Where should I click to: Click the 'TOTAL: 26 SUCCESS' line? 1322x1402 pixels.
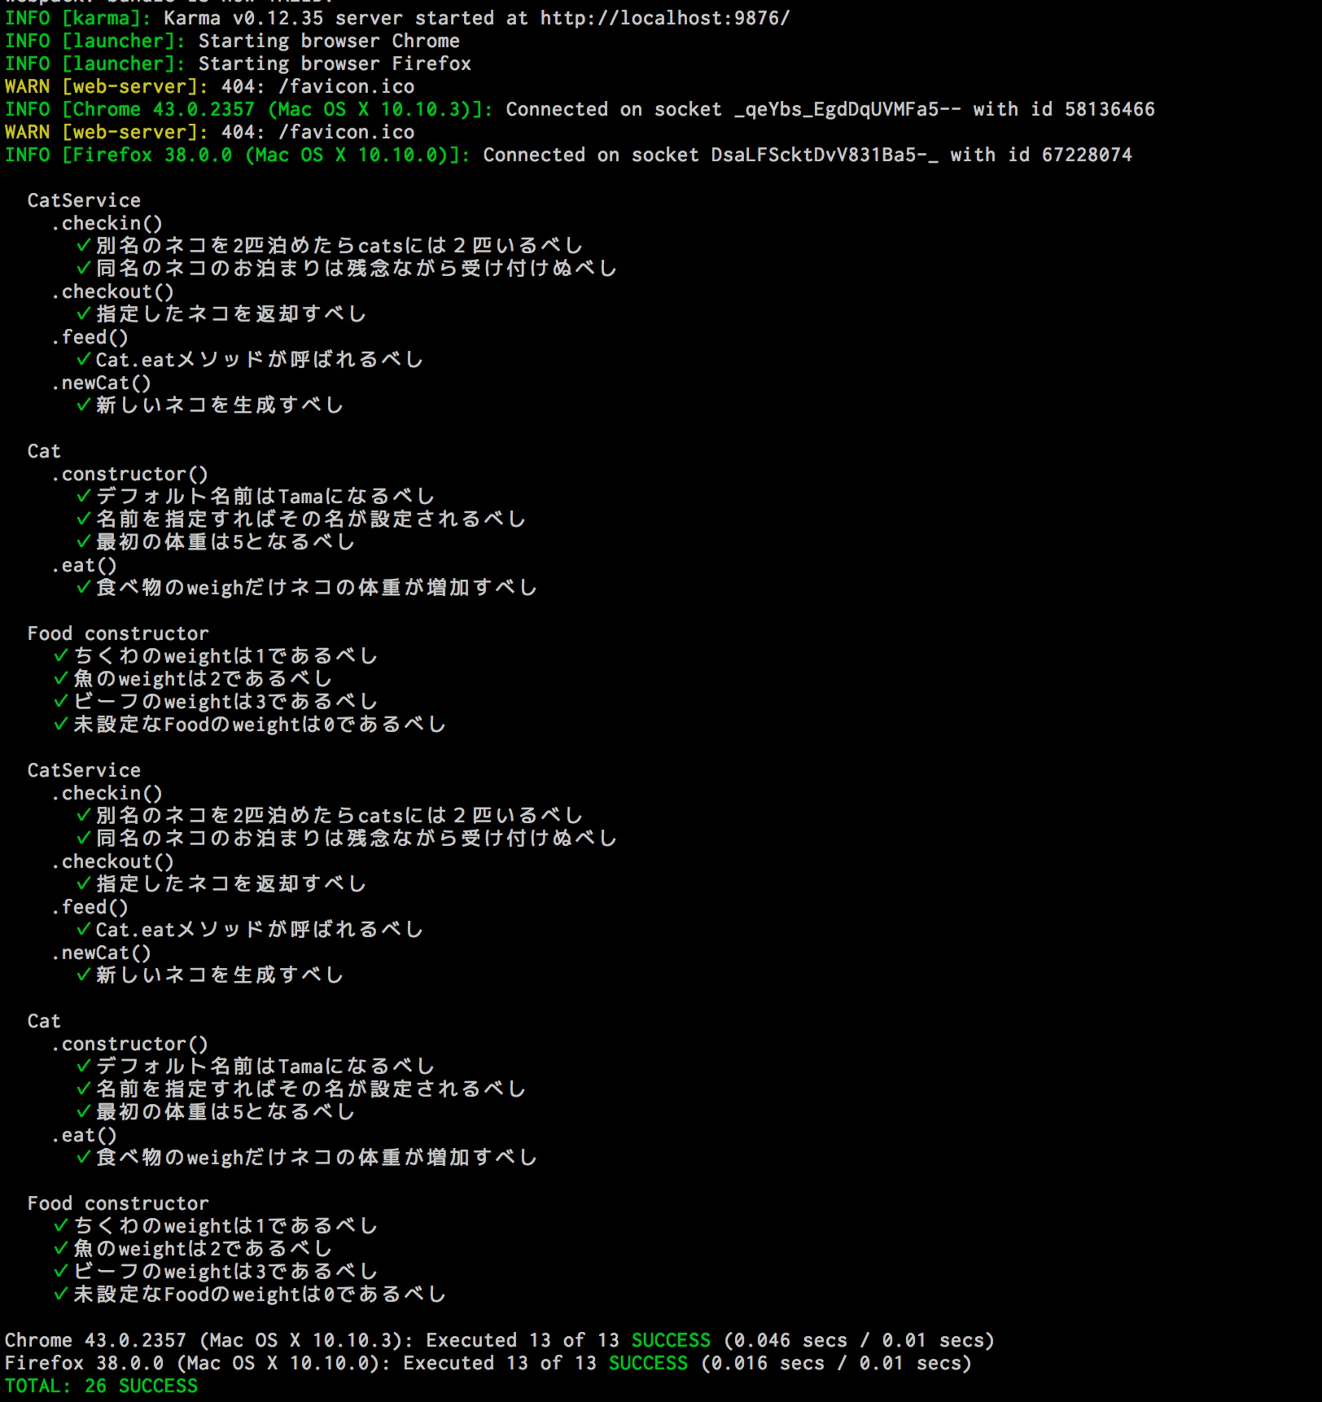[x=101, y=1386]
